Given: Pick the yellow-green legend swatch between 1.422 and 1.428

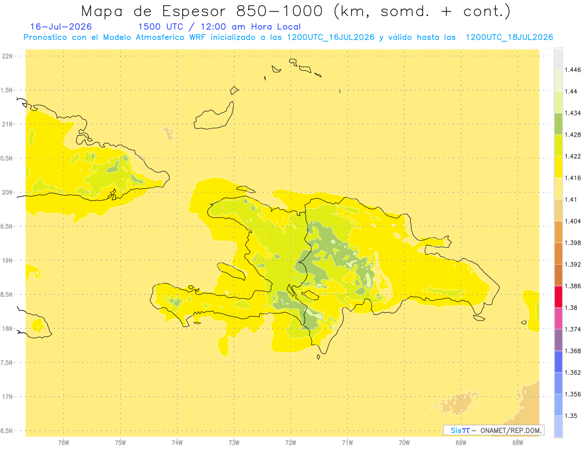Looking at the screenshot, I should (558, 145).
